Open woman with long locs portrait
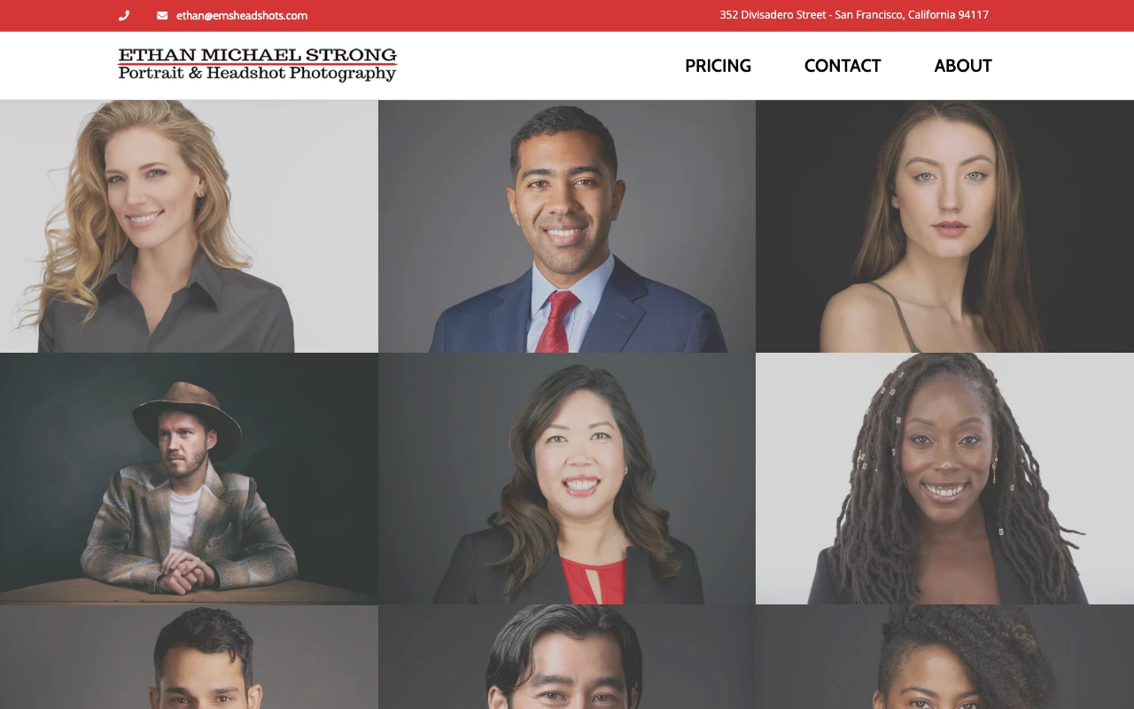This screenshot has width=1134, height=709. coord(944,479)
